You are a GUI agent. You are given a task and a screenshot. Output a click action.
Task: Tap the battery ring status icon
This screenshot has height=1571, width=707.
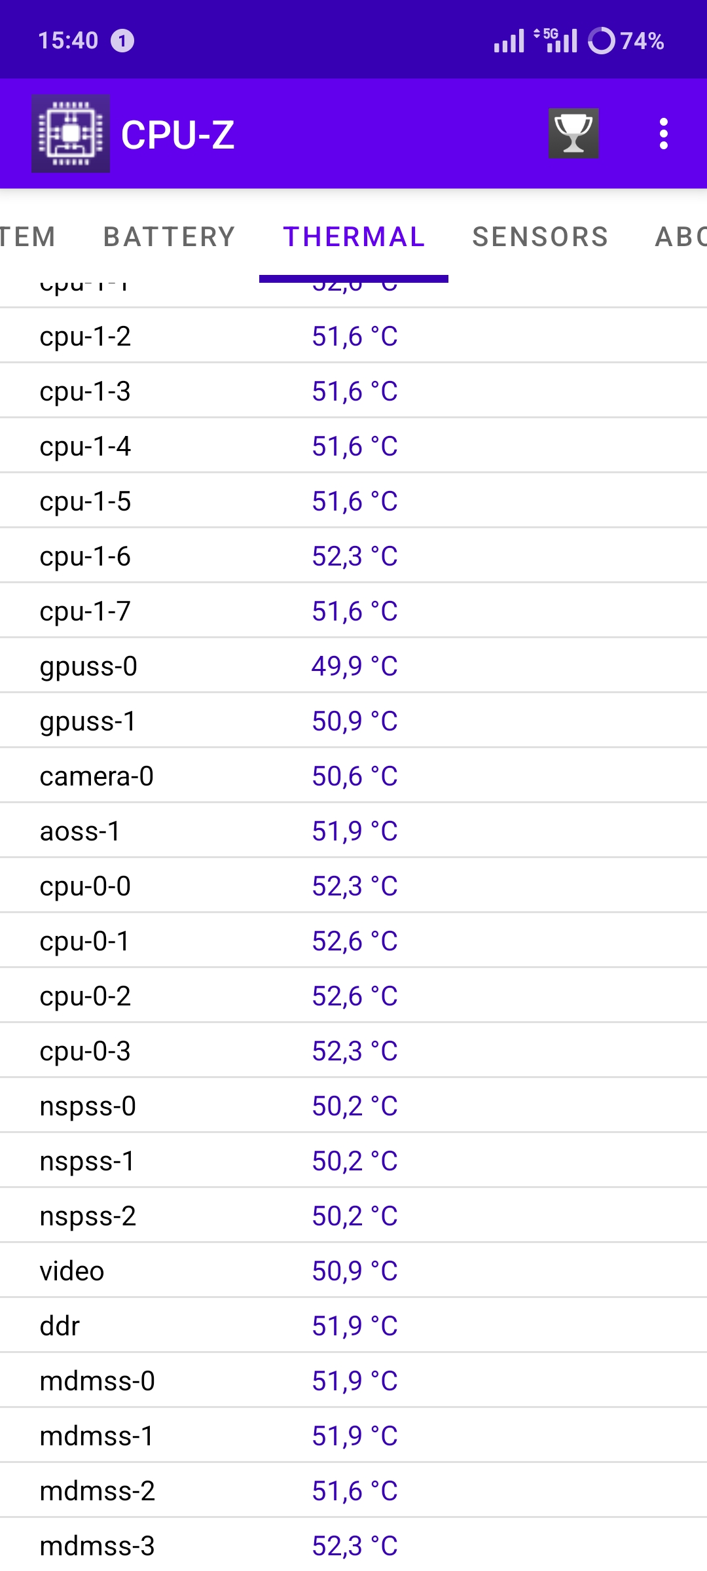coord(602,41)
